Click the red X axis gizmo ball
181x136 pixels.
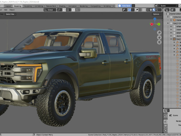pos(152,24)
